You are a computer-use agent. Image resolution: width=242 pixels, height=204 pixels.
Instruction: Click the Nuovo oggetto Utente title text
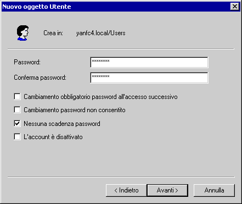point(37,7)
